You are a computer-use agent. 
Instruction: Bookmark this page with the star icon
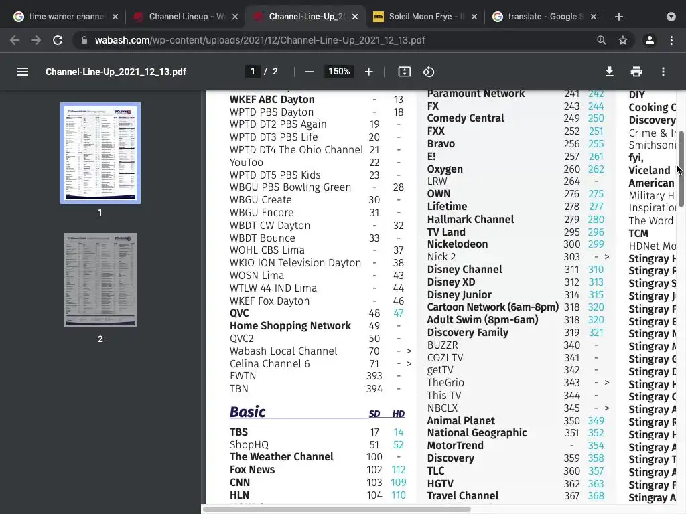(623, 40)
